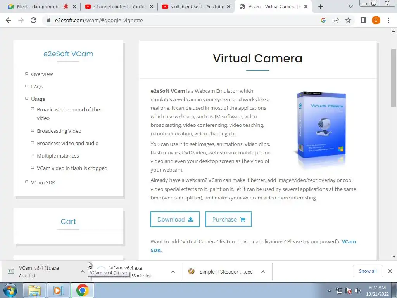The height and width of the screenshot is (298, 397).
Task: Expand the tab search chevron
Action: [350, 7]
